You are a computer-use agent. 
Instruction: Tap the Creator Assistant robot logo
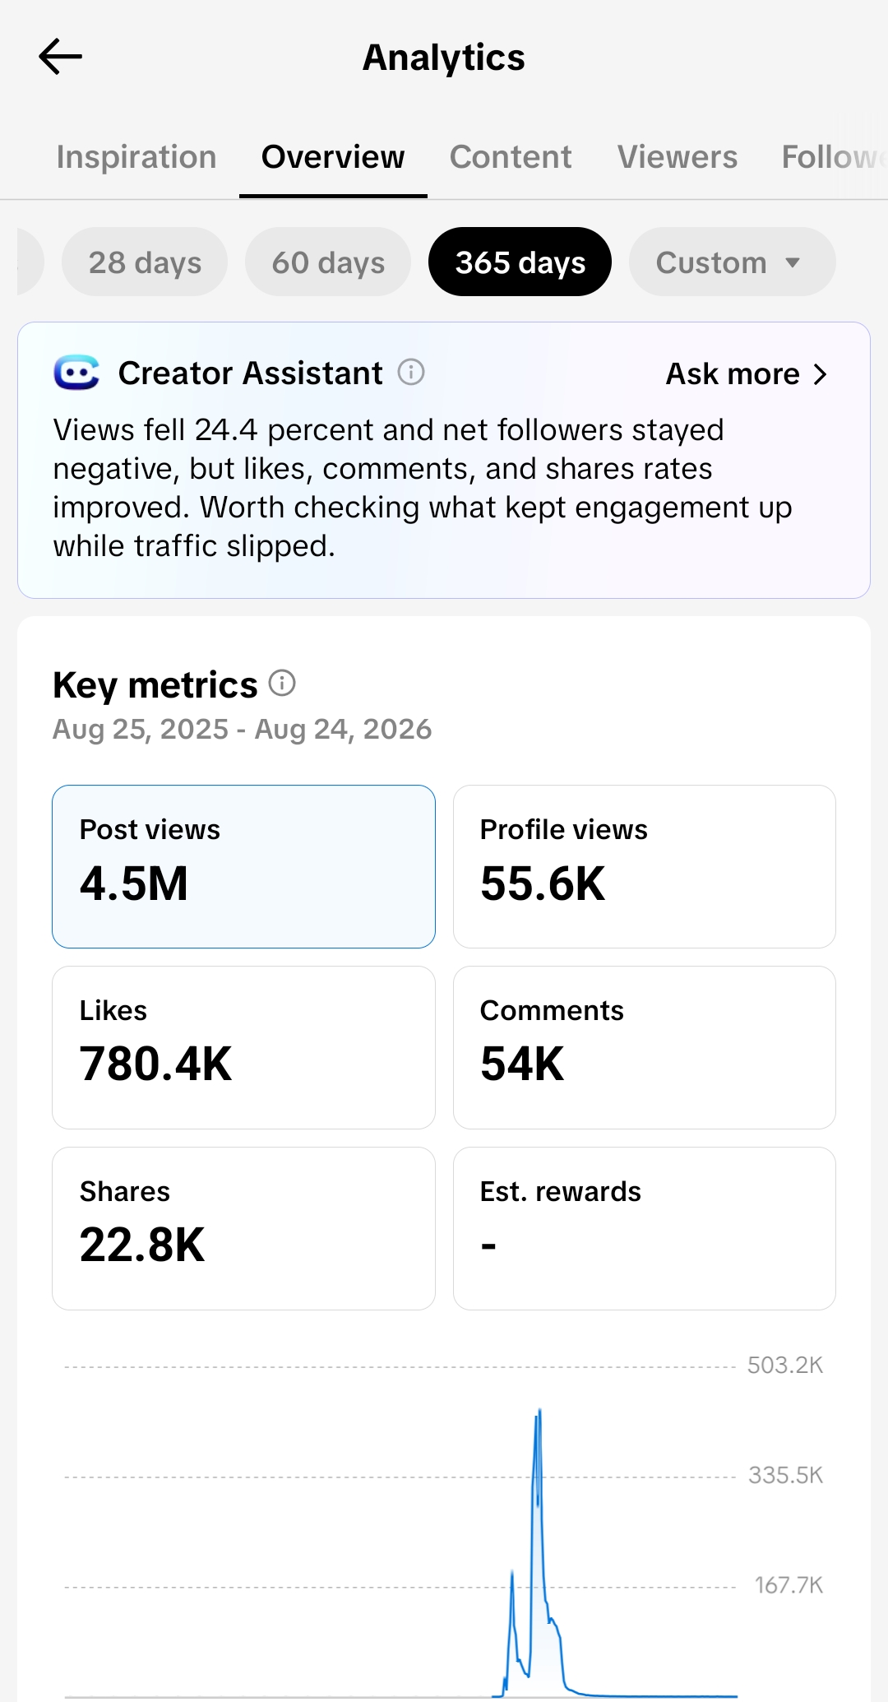click(76, 373)
